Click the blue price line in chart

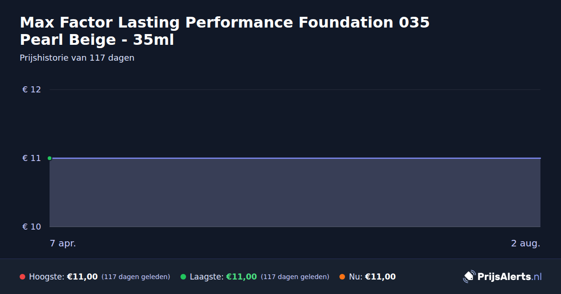pos(295,158)
